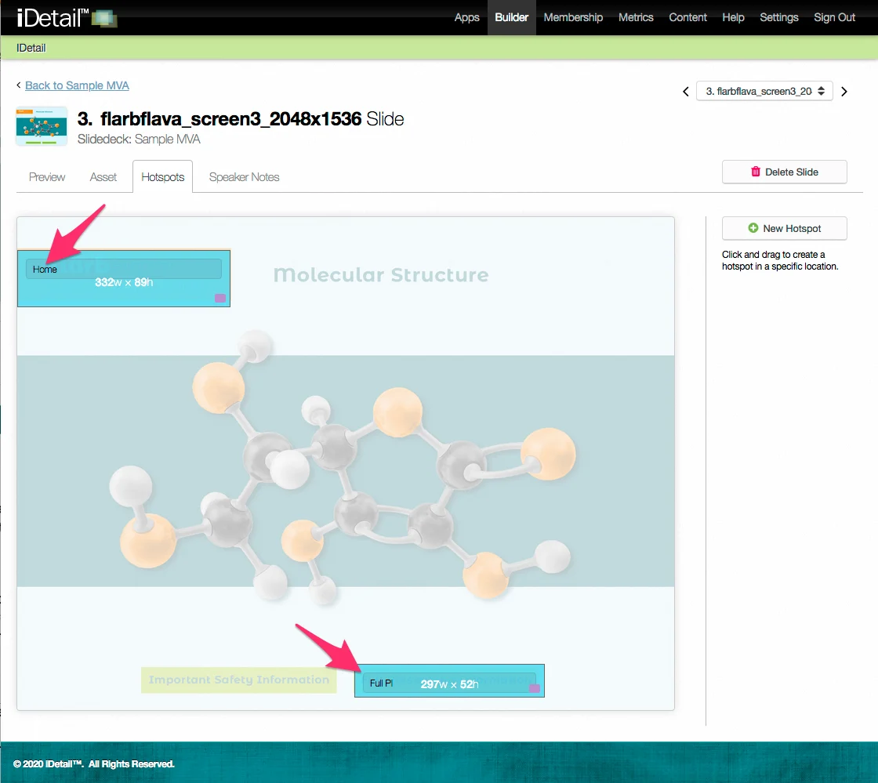
Task: Switch to the Speaker Notes tab
Action: pos(244,177)
